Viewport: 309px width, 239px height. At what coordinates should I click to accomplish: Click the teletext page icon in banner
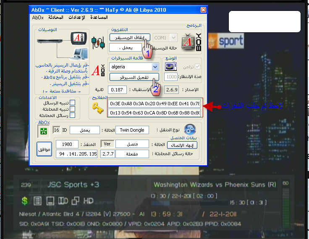(x=37, y=201)
